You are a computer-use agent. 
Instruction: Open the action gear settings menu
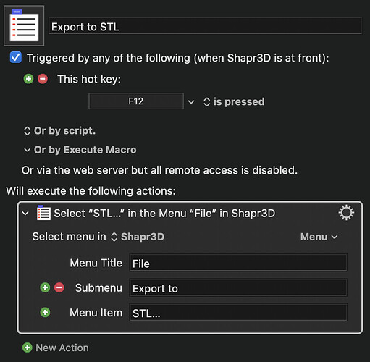(x=346, y=213)
